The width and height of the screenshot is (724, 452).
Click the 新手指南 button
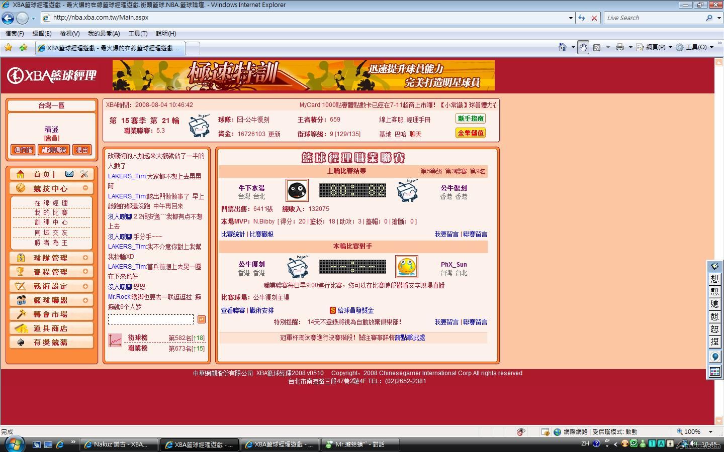pyautogui.click(x=471, y=119)
